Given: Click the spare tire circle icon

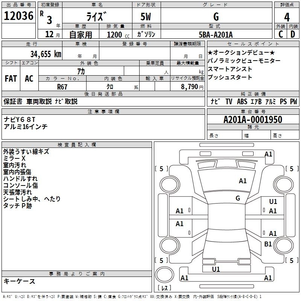Looking at the screenshot, I should (164, 275).
